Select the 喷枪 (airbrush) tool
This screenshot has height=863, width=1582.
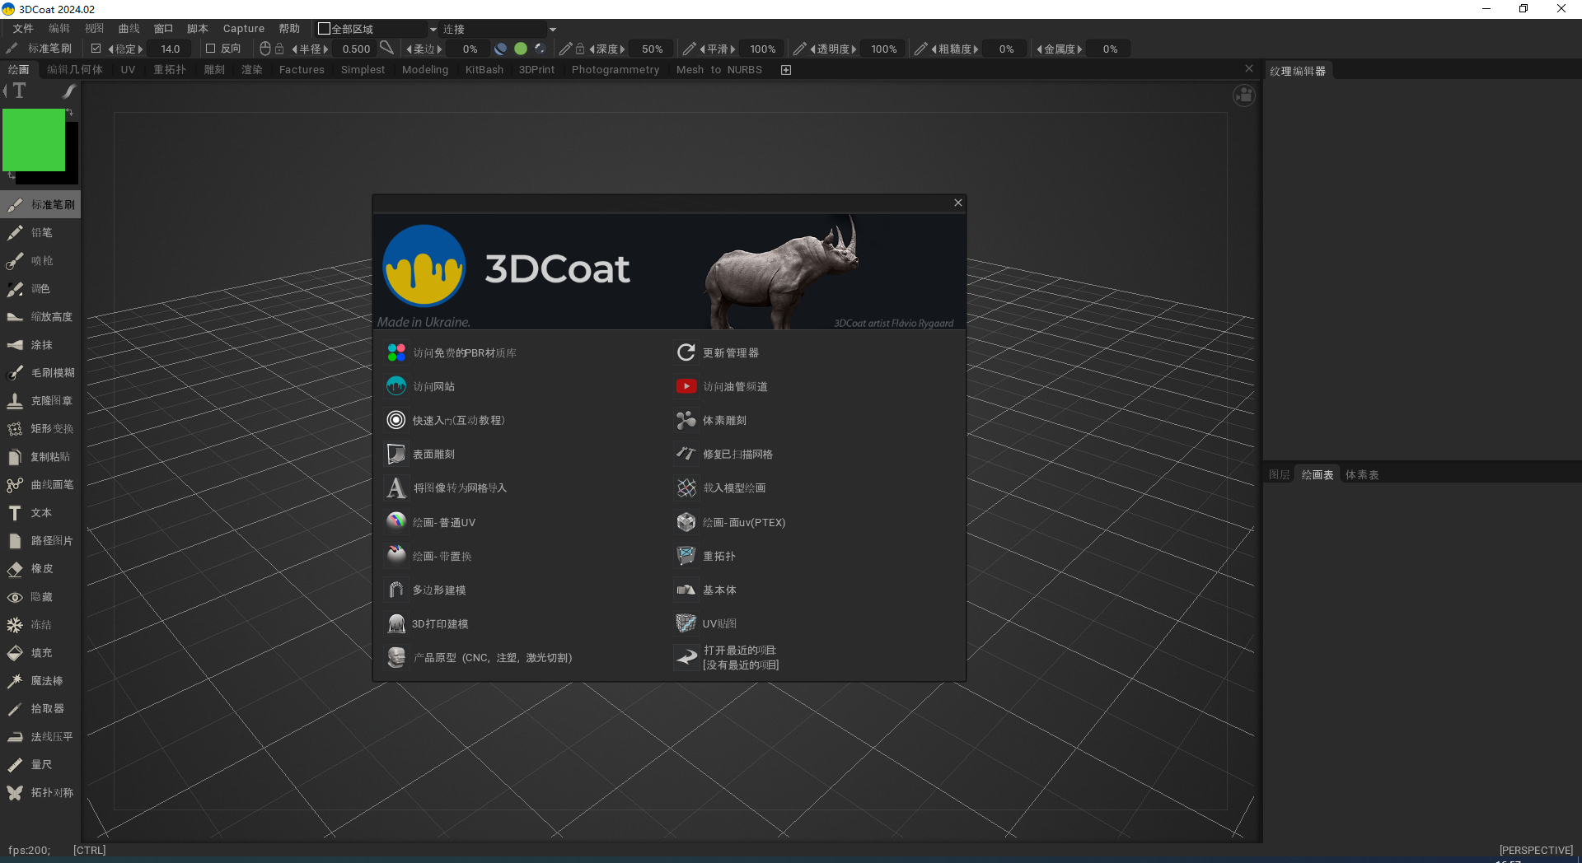(41, 261)
